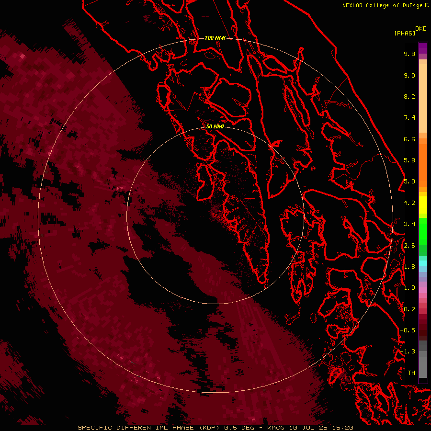Click the 50 NMI range ring label

(x=215, y=126)
